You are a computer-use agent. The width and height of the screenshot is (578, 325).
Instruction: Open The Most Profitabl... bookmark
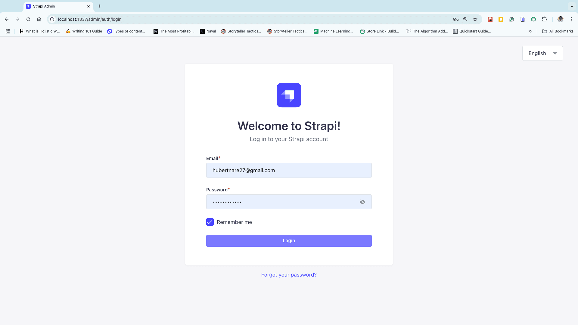coord(174,31)
